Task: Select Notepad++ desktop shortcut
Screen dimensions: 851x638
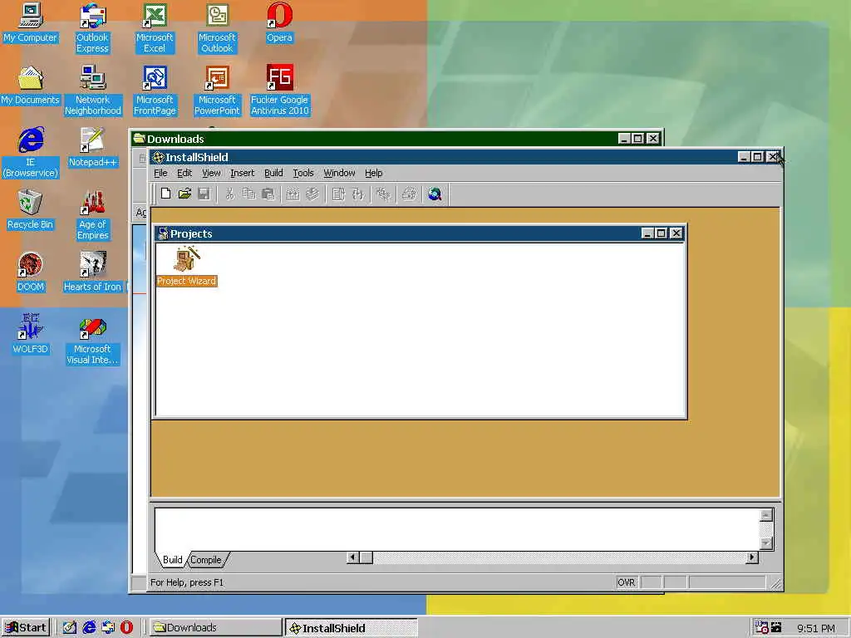Action: [93, 148]
